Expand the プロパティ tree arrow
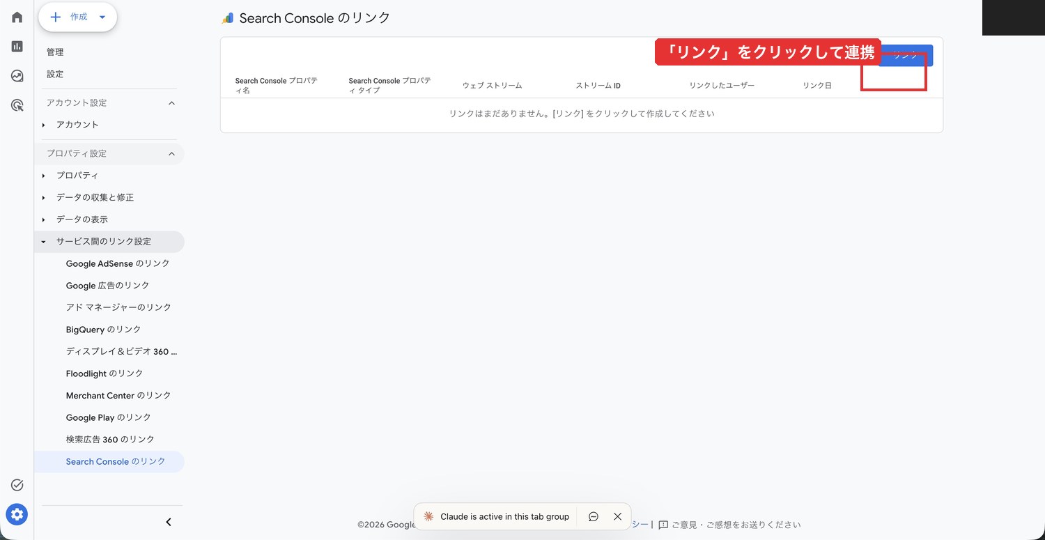This screenshot has height=540, width=1045. coord(44,176)
